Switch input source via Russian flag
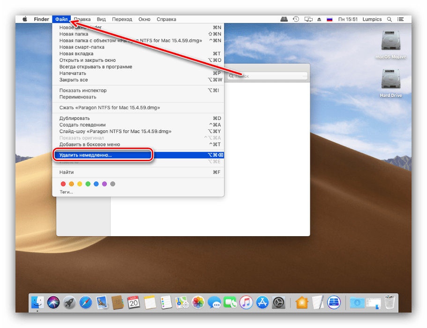Image resolution: width=427 pixels, height=328 pixels. [x=330, y=19]
